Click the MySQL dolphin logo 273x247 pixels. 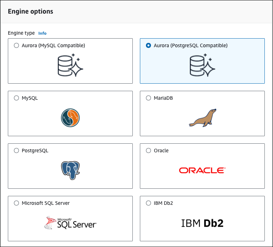tap(70, 118)
